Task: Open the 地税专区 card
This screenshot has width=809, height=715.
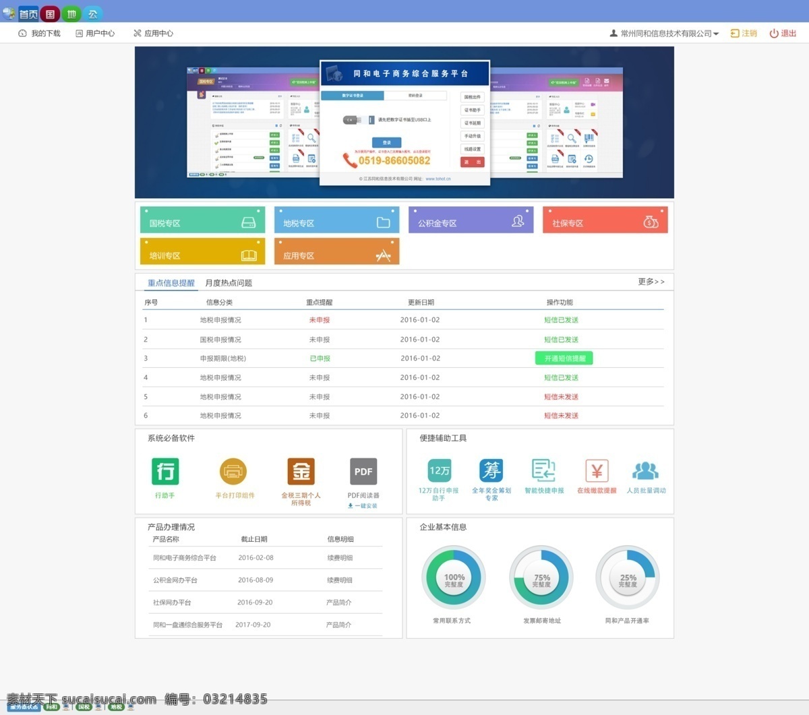Action: (x=336, y=220)
